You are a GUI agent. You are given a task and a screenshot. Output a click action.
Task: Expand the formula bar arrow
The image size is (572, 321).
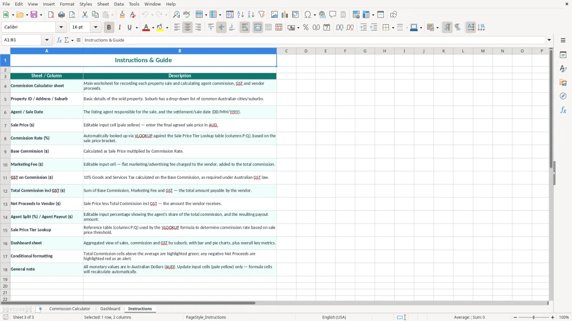point(549,40)
